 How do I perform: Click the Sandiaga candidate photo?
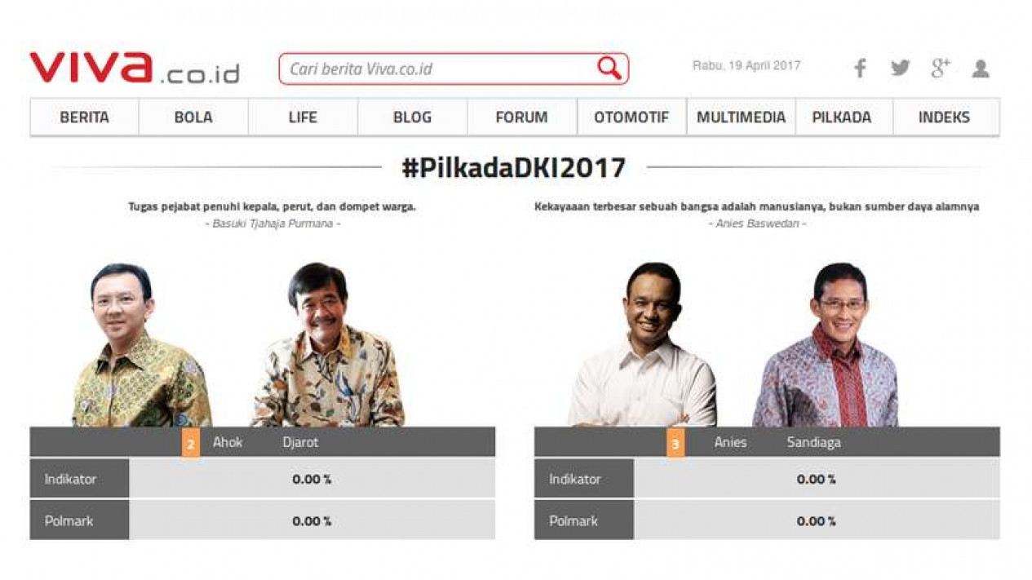coord(826,345)
